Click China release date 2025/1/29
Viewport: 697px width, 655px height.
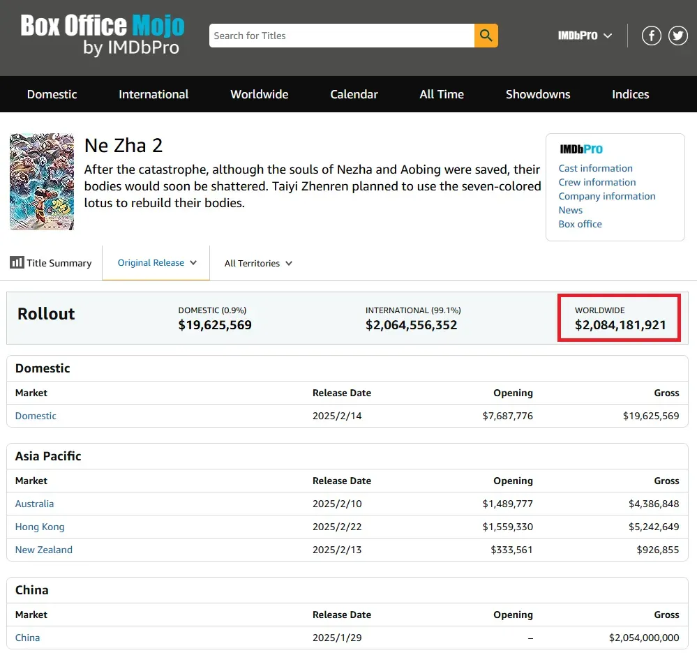click(337, 638)
